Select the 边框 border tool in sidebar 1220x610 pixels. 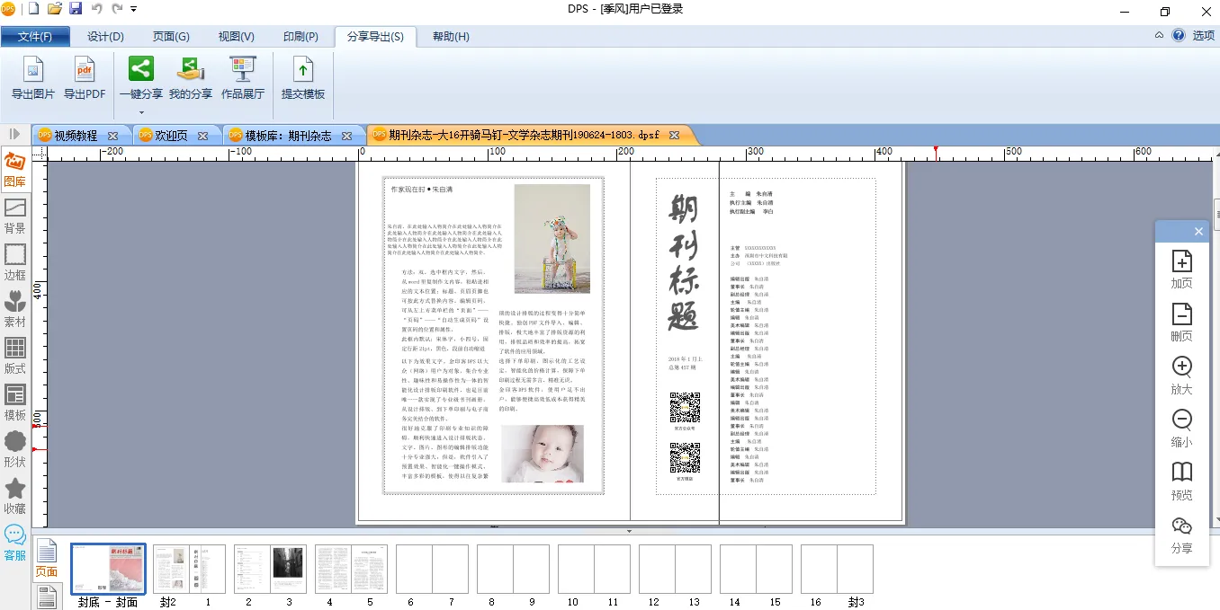(x=15, y=262)
